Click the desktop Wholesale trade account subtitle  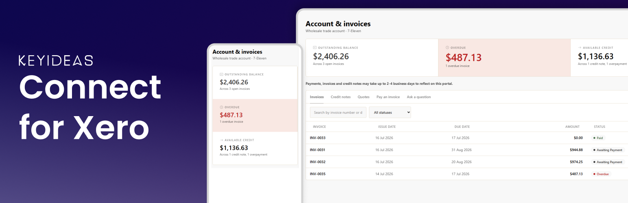(333, 31)
